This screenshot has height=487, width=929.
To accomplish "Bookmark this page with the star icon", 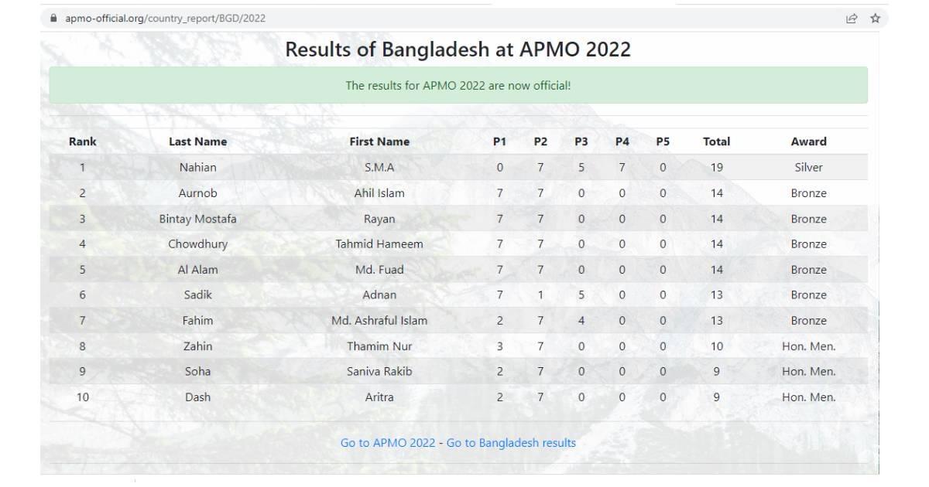I will (876, 18).
